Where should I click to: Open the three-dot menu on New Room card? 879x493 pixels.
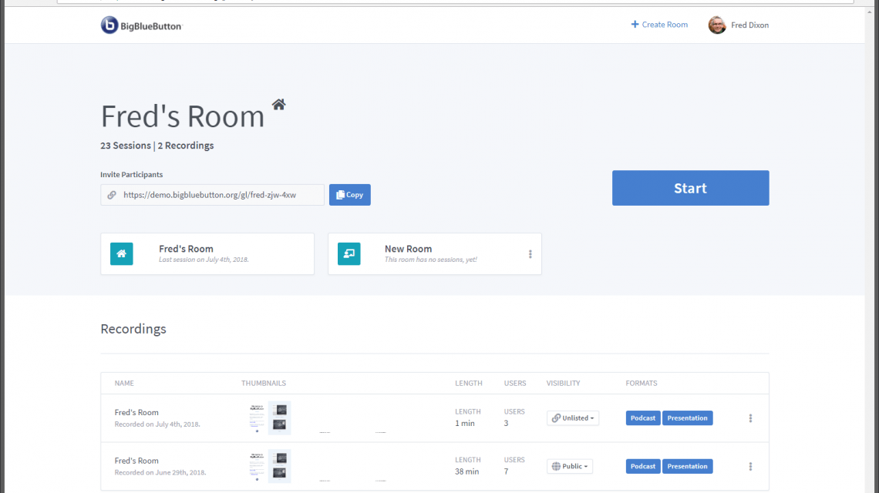click(530, 254)
